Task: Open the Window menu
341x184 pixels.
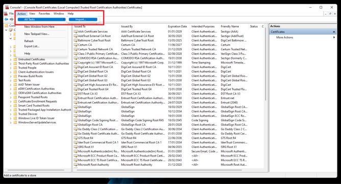Action: pyautogui.click(x=59, y=14)
